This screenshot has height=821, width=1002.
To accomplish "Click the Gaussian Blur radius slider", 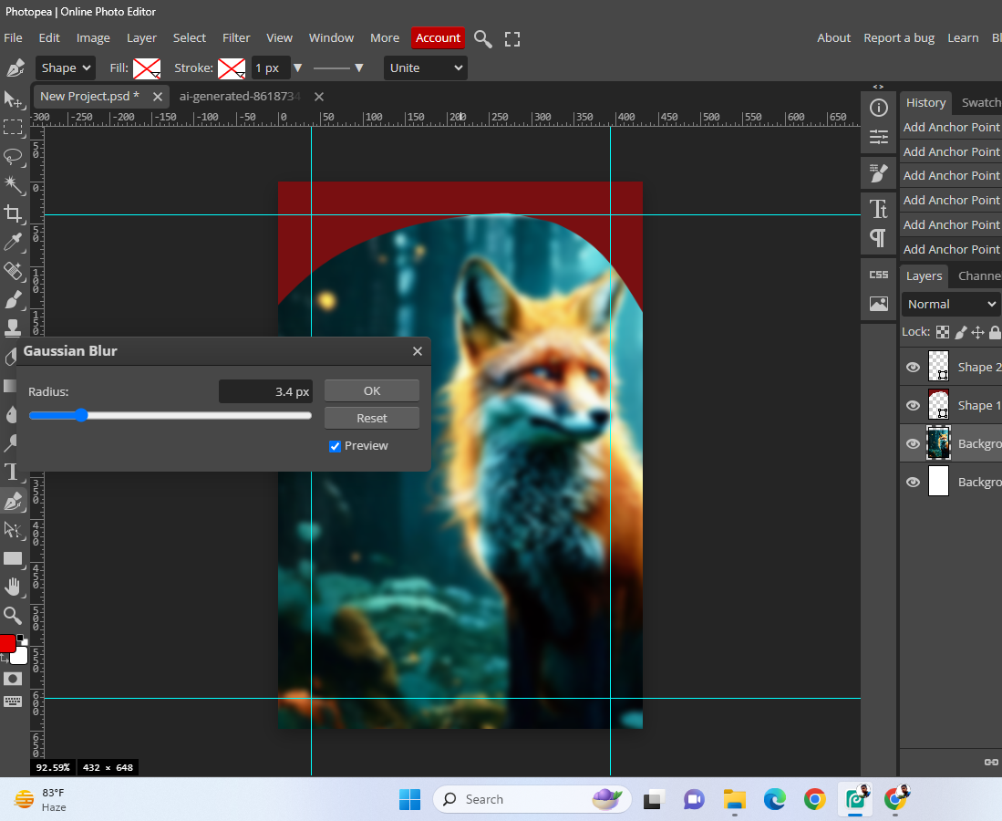I will click(170, 416).
